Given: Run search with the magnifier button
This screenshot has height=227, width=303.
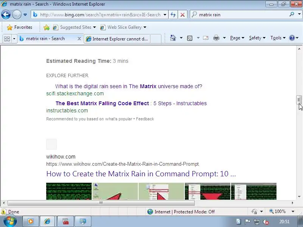Looking at the screenshot, I should pyautogui.click(x=292, y=14).
